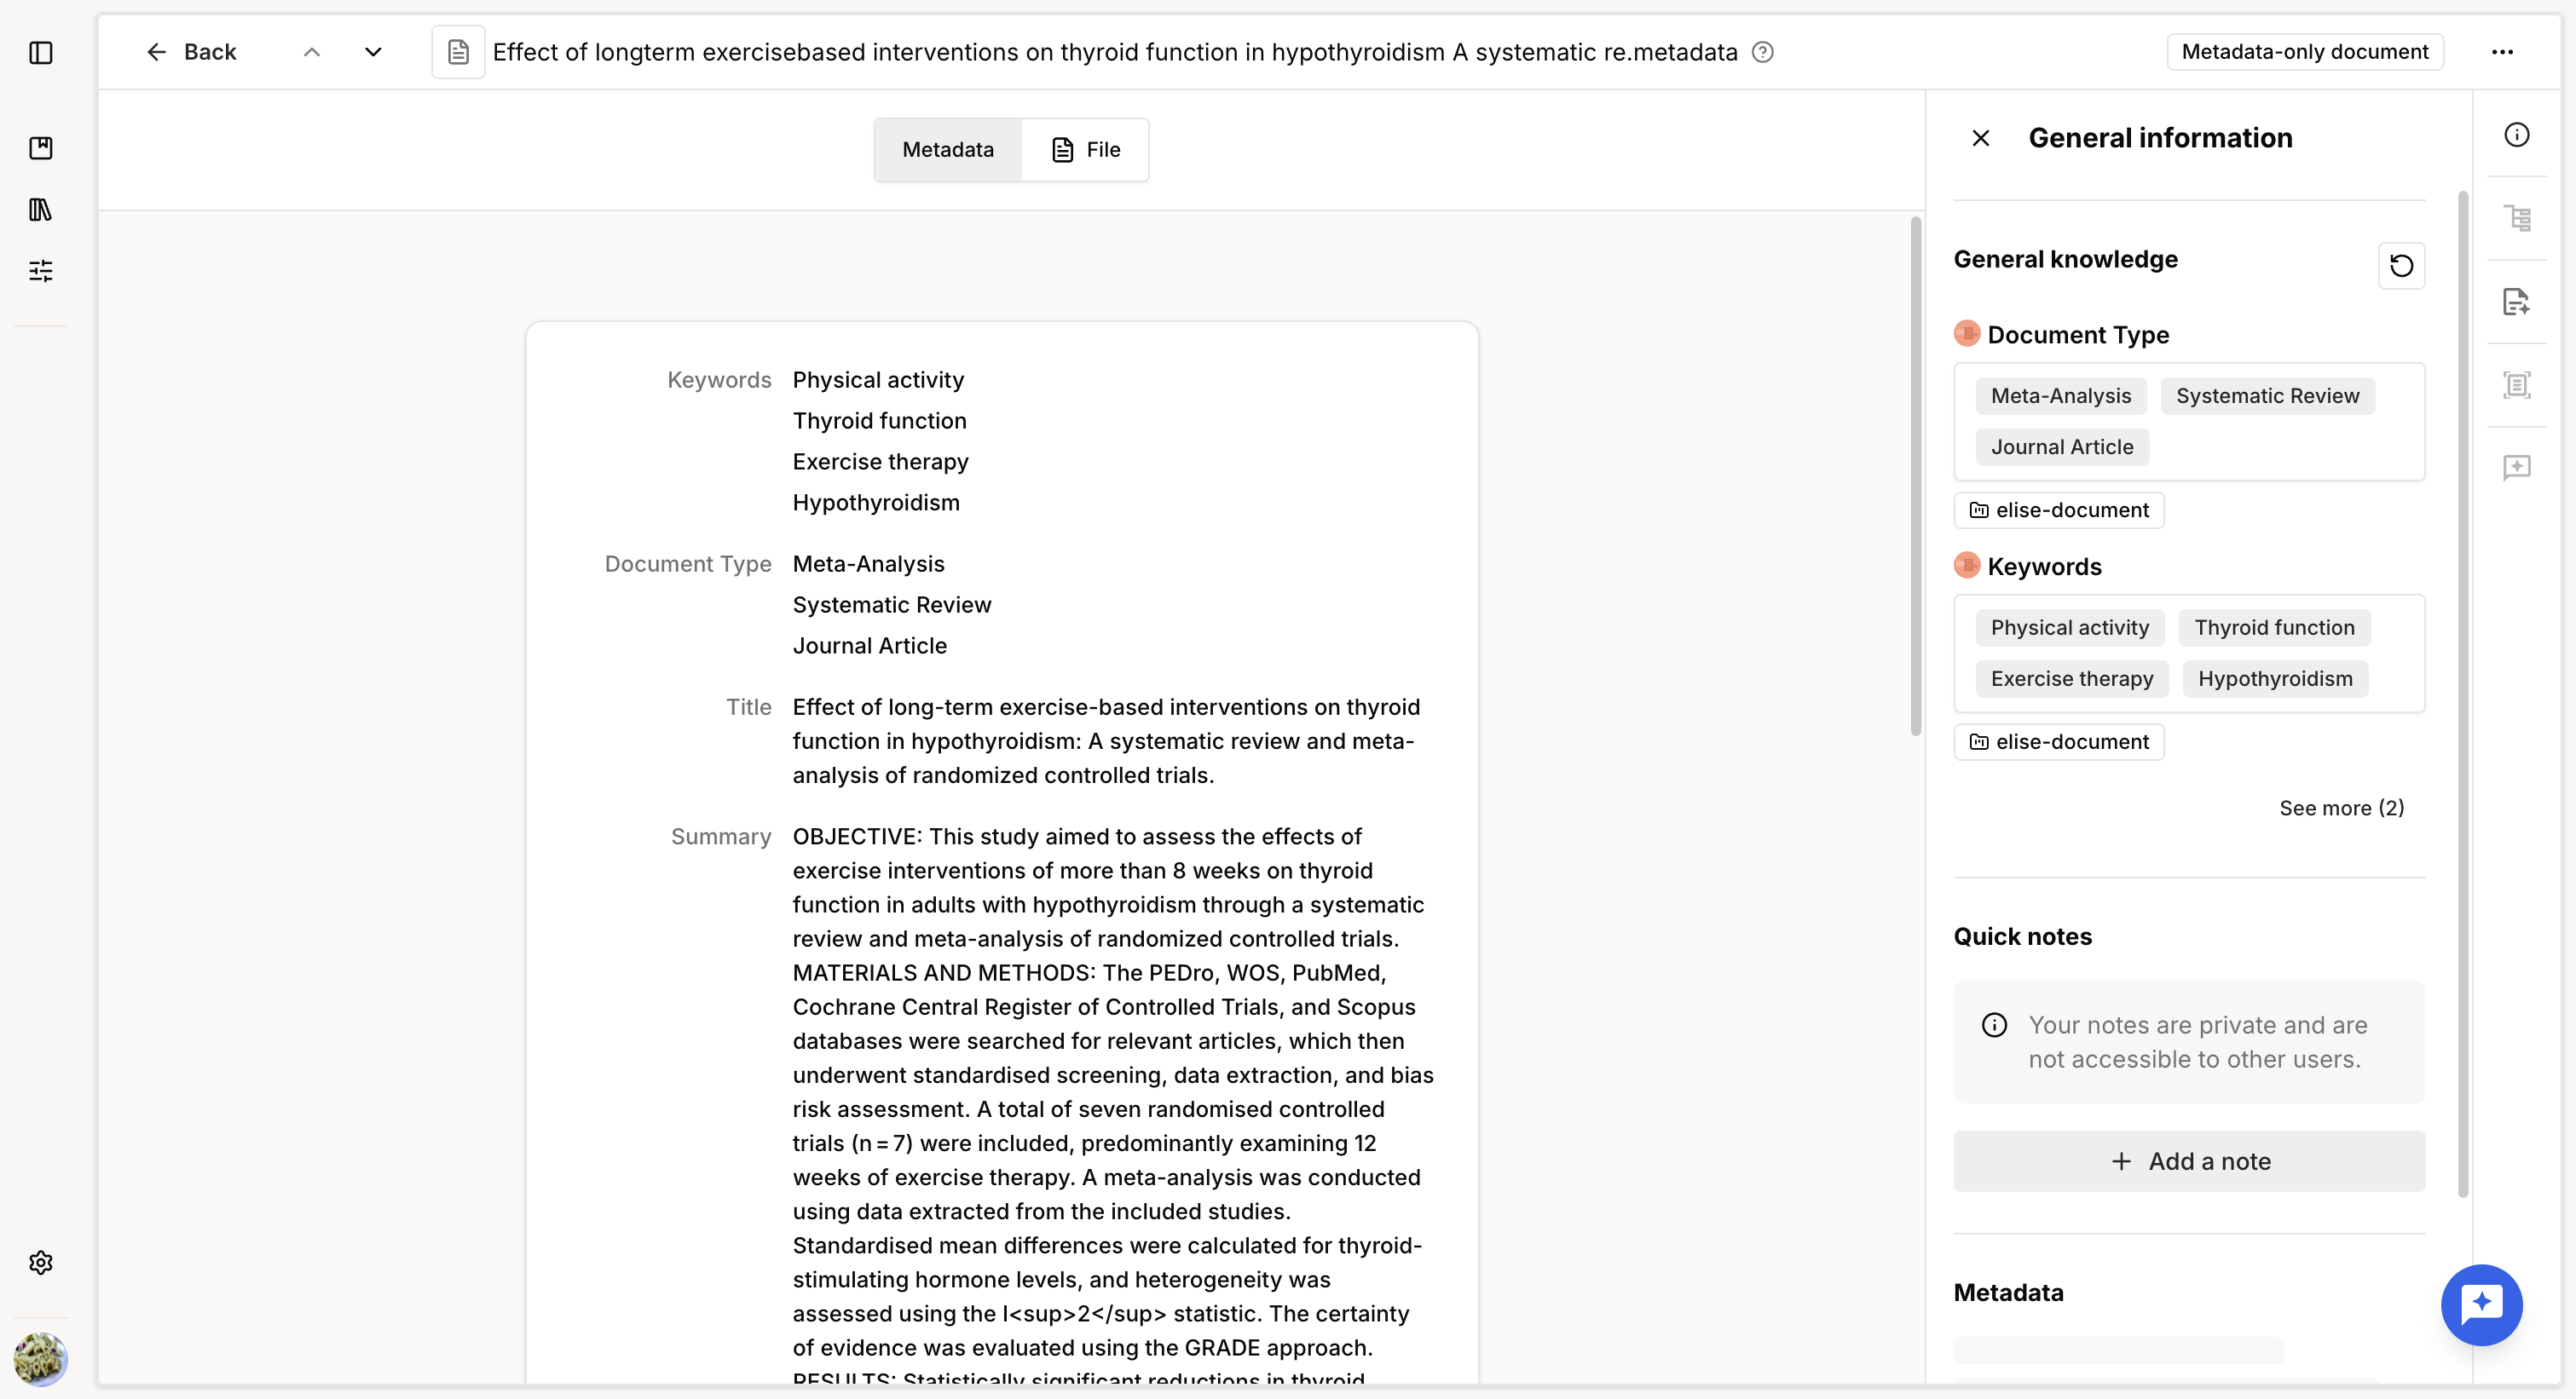This screenshot has width=2576, height=1399.
Task: Open the AI document sparkle icon
Action: [2516, 301]
